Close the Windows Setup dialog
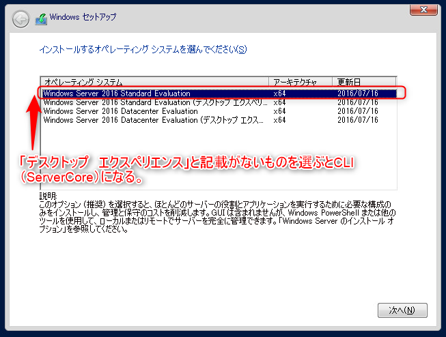Viewport: 446px width, 337px height. click(x=423, y=10)
